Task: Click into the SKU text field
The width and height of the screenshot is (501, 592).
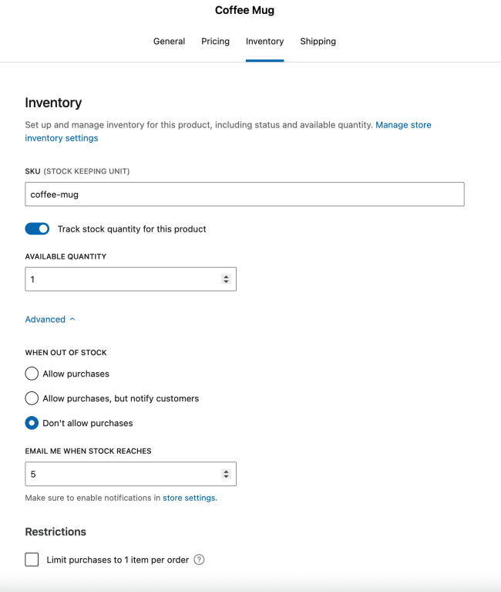Action: (x=244, y=195)
